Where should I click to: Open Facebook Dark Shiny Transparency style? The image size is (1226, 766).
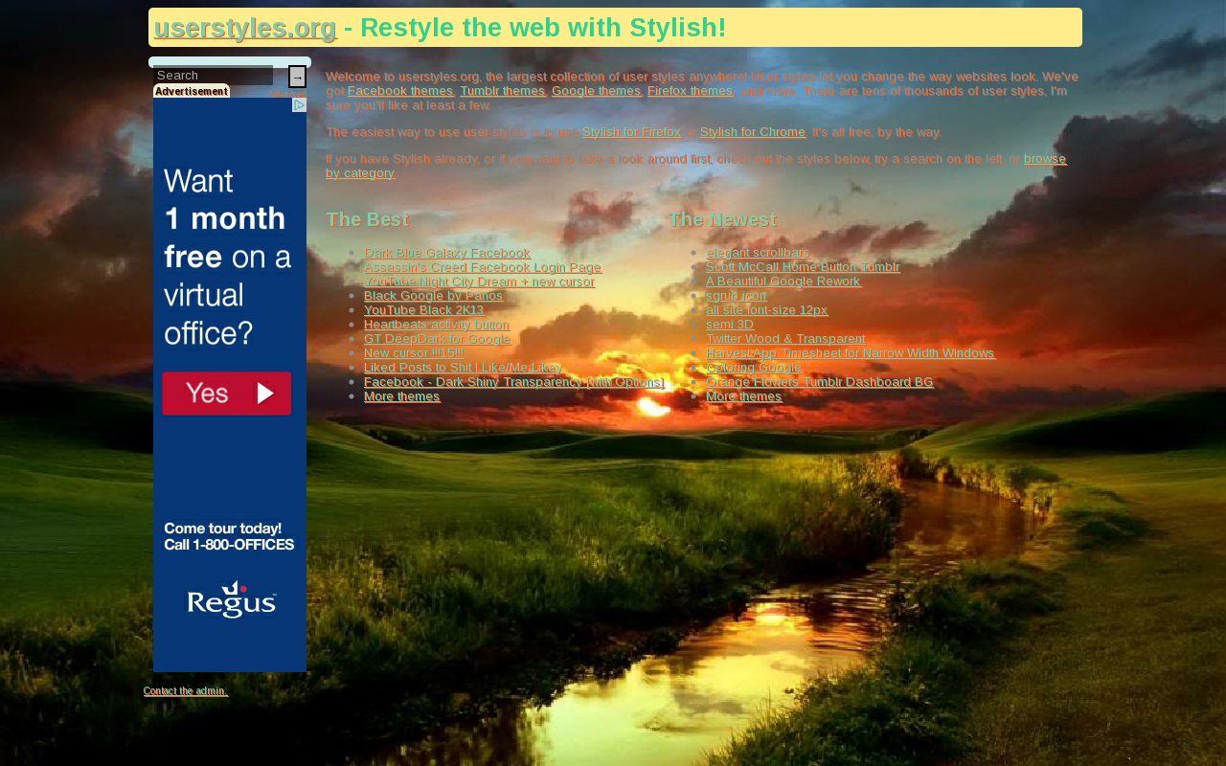coord(514,382)
